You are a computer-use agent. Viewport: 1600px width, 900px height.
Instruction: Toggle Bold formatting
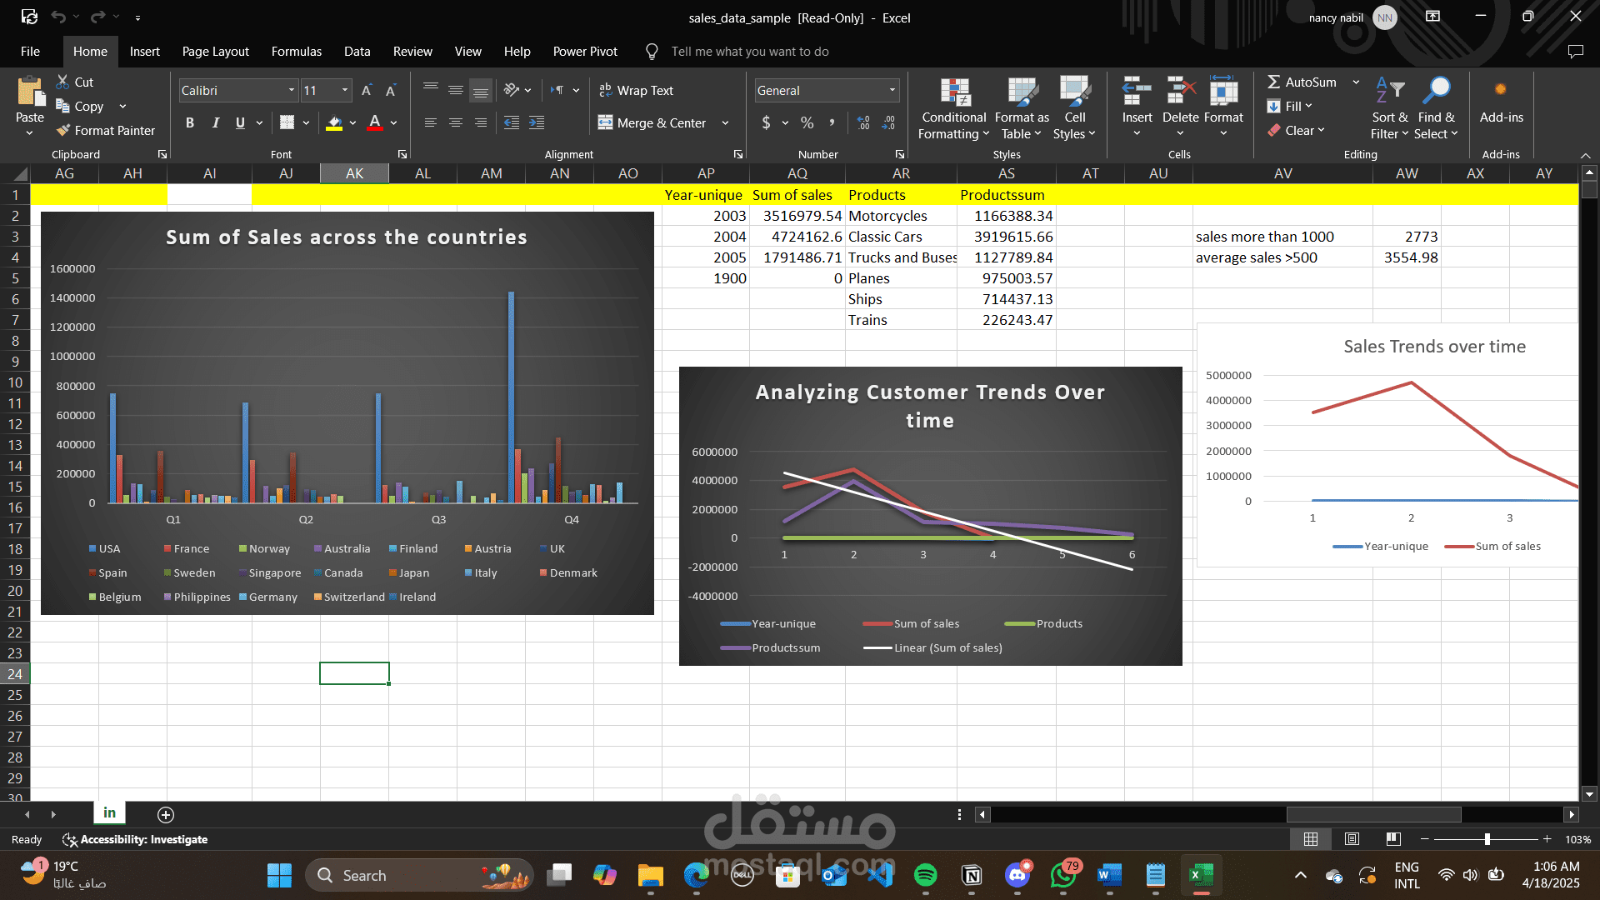point(190,122)
